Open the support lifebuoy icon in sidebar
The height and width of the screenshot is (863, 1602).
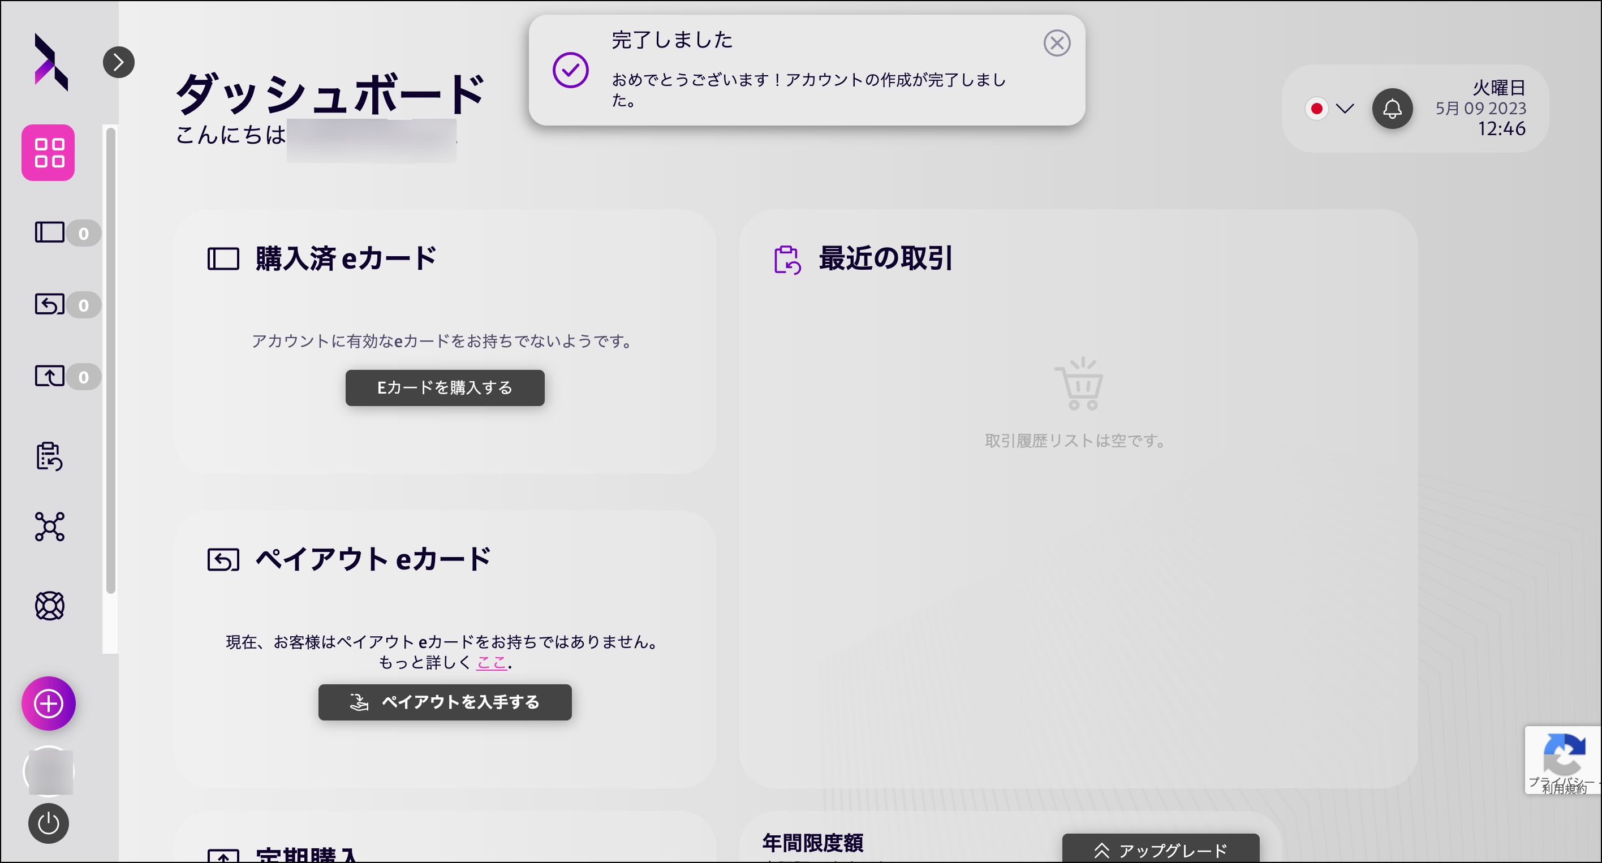click(49, 605)
